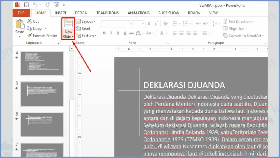Click the slide panel scroll-up arrow

tap(72, 48)
